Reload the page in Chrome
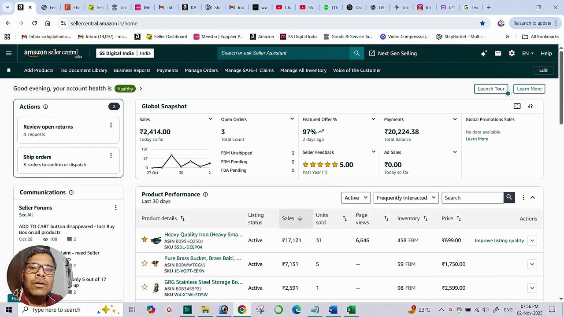Viewport: 564px width, 317px height. pos(34,23)
